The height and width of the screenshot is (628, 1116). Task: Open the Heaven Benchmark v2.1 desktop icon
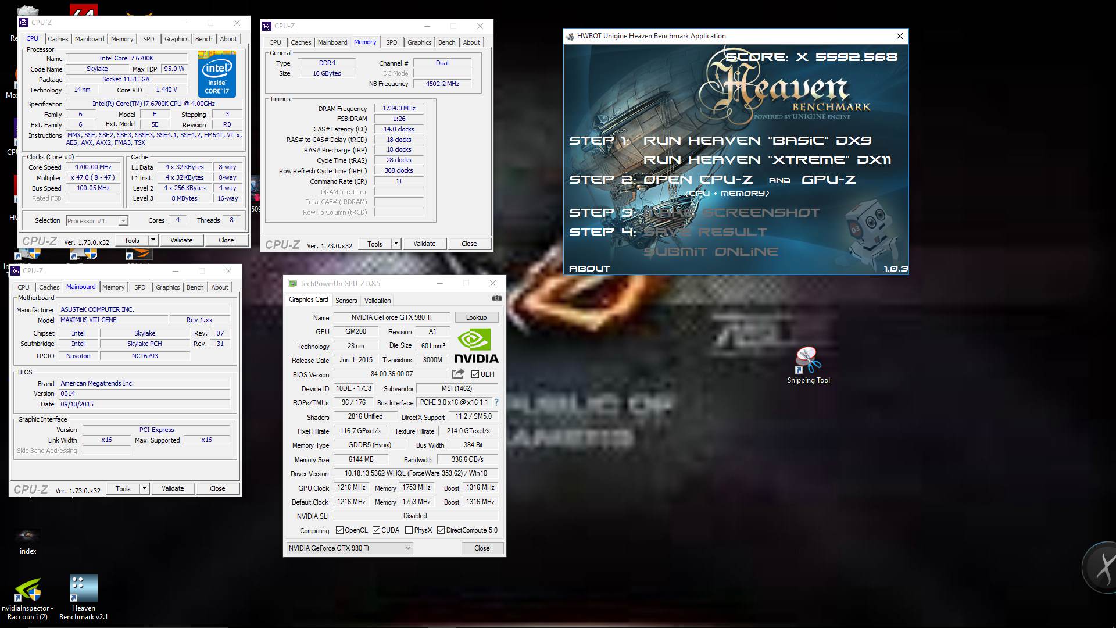click(84, 597)
